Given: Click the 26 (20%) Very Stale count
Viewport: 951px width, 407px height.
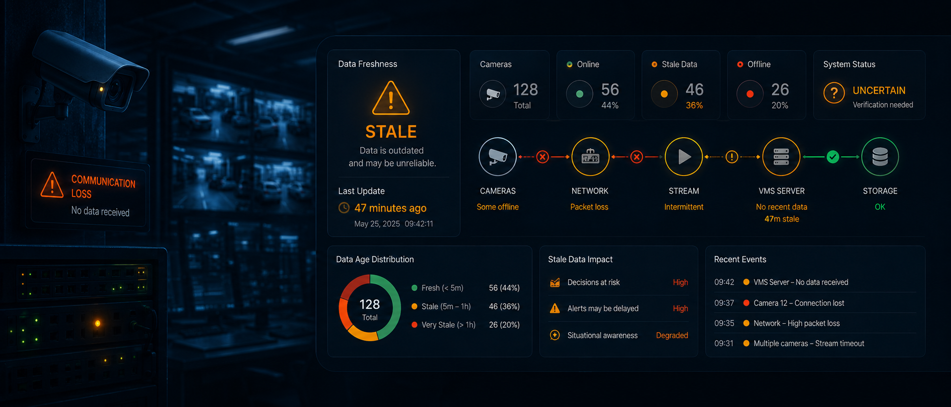Looking at the screenshot, I should tap(504, 325).
